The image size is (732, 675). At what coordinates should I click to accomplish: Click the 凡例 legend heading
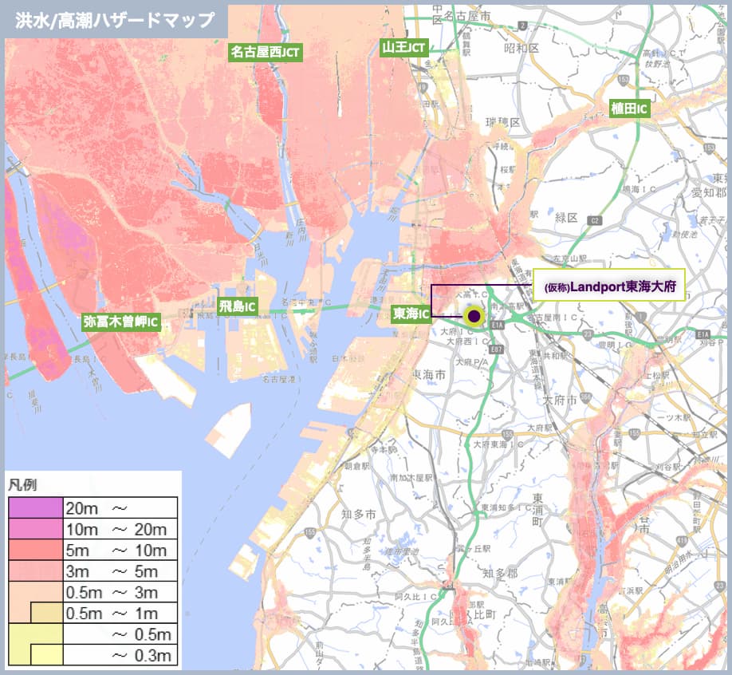click(x=22, y=484)
